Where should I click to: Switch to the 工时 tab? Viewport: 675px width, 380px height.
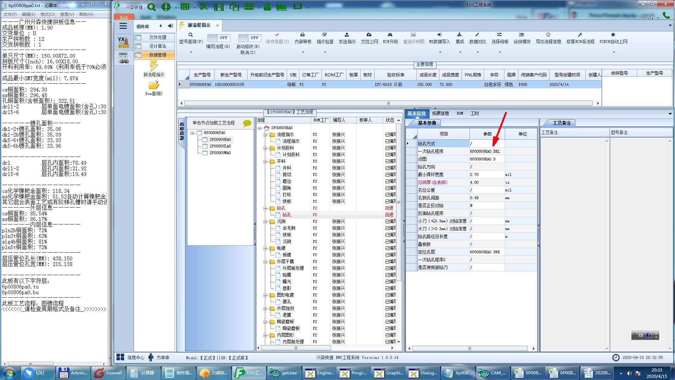tap(475, 113)
